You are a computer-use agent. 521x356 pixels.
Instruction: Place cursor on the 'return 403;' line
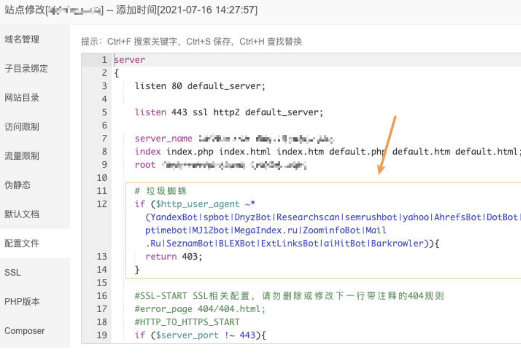[174, 257]
